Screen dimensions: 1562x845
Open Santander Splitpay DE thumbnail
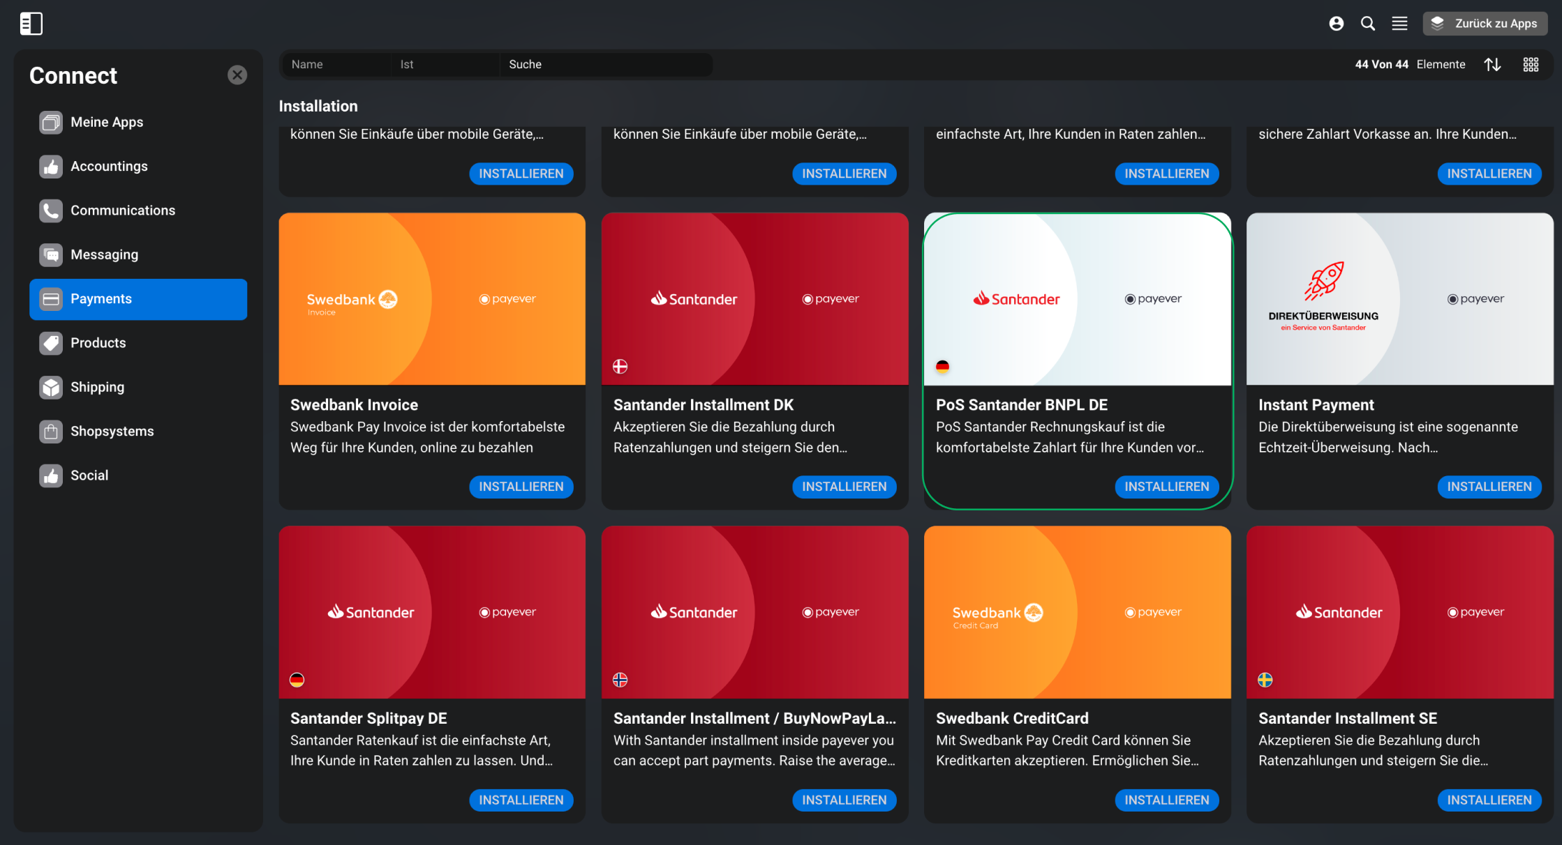pos(432,612)
